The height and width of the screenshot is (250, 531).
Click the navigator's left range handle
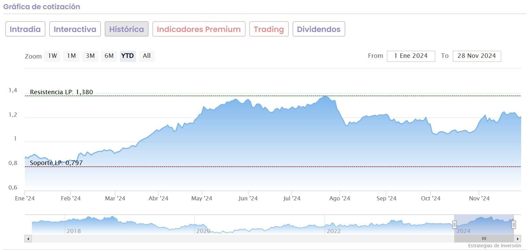click(454, 224)
